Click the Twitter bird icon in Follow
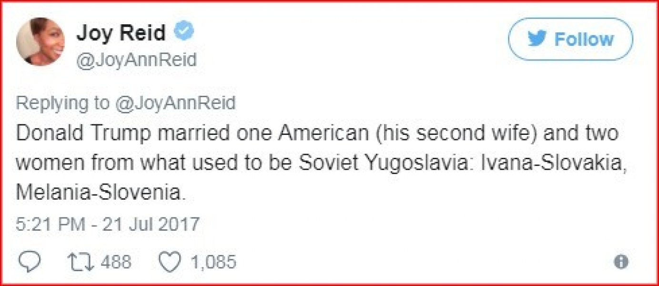659x286 pixels. pyautogui.click(x=537, y=39)
